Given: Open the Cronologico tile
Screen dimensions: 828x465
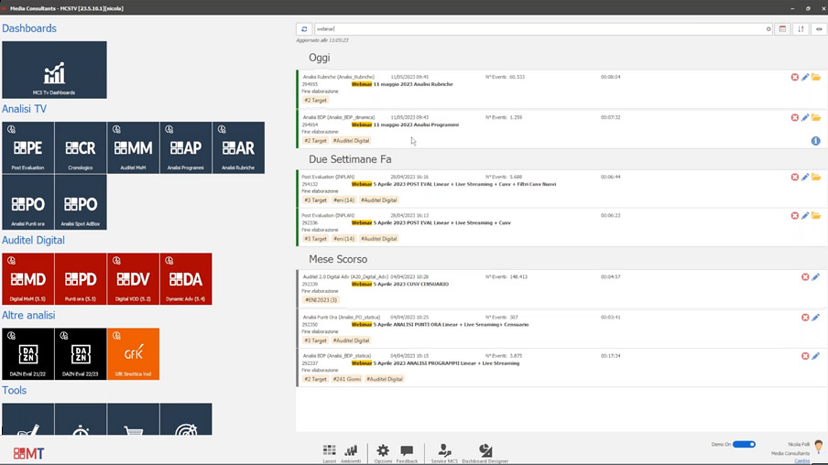Looking at the screenshot, I should tap(81, 148).
